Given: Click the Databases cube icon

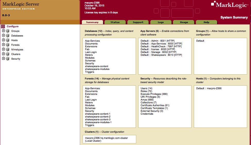Looking at the screenshot, I should 7,36.
